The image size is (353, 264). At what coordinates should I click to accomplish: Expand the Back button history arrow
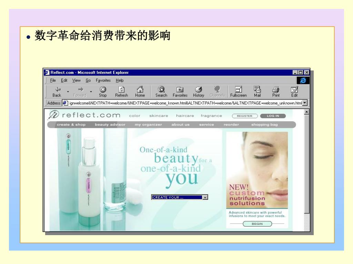68,91
